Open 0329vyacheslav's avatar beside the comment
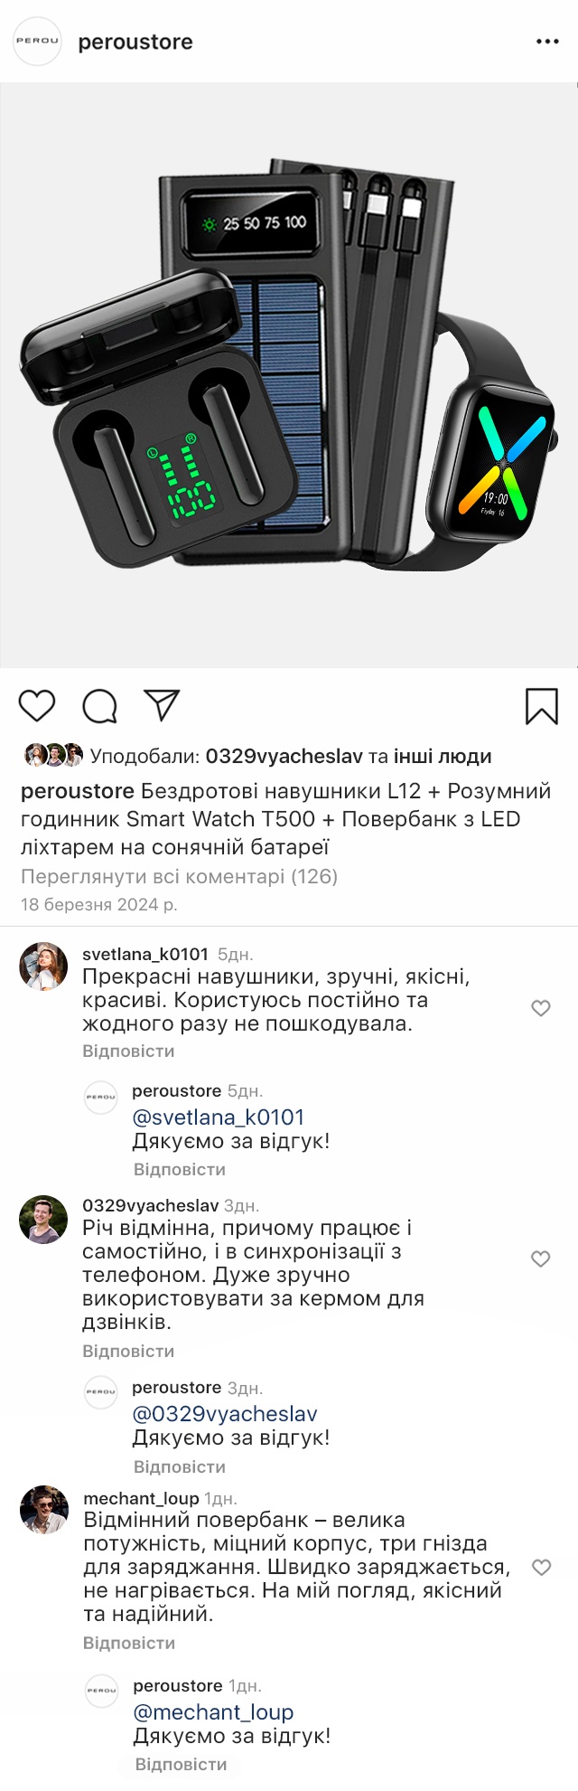The width and height of the screenshot is (578, 1791). (x=43, y=1220)
